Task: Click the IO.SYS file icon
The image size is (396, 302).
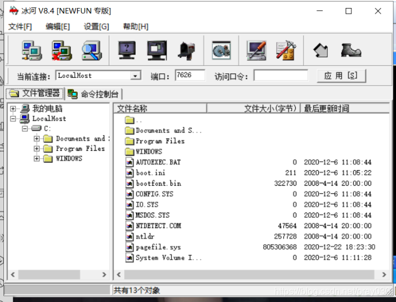Action: coord(129,205)
